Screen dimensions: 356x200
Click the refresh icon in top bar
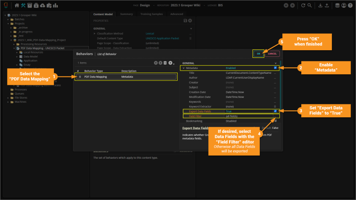click(303, 5)
